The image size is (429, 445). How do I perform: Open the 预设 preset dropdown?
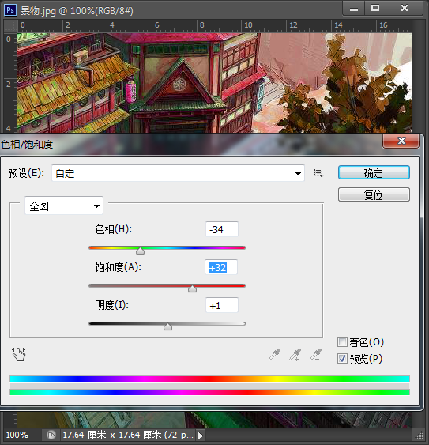click(x=178, y=173)
